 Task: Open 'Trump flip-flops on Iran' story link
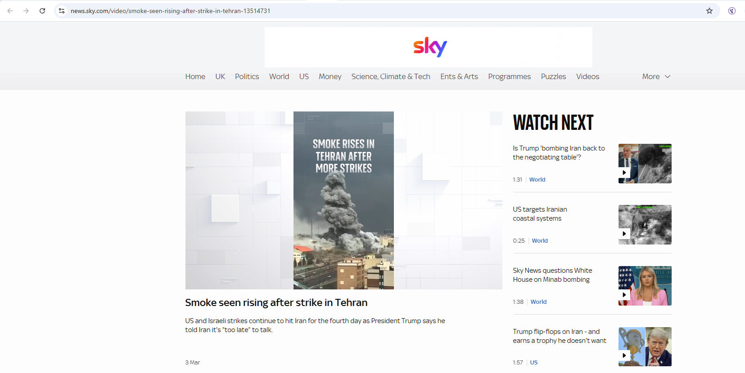[x=560, y=336]
